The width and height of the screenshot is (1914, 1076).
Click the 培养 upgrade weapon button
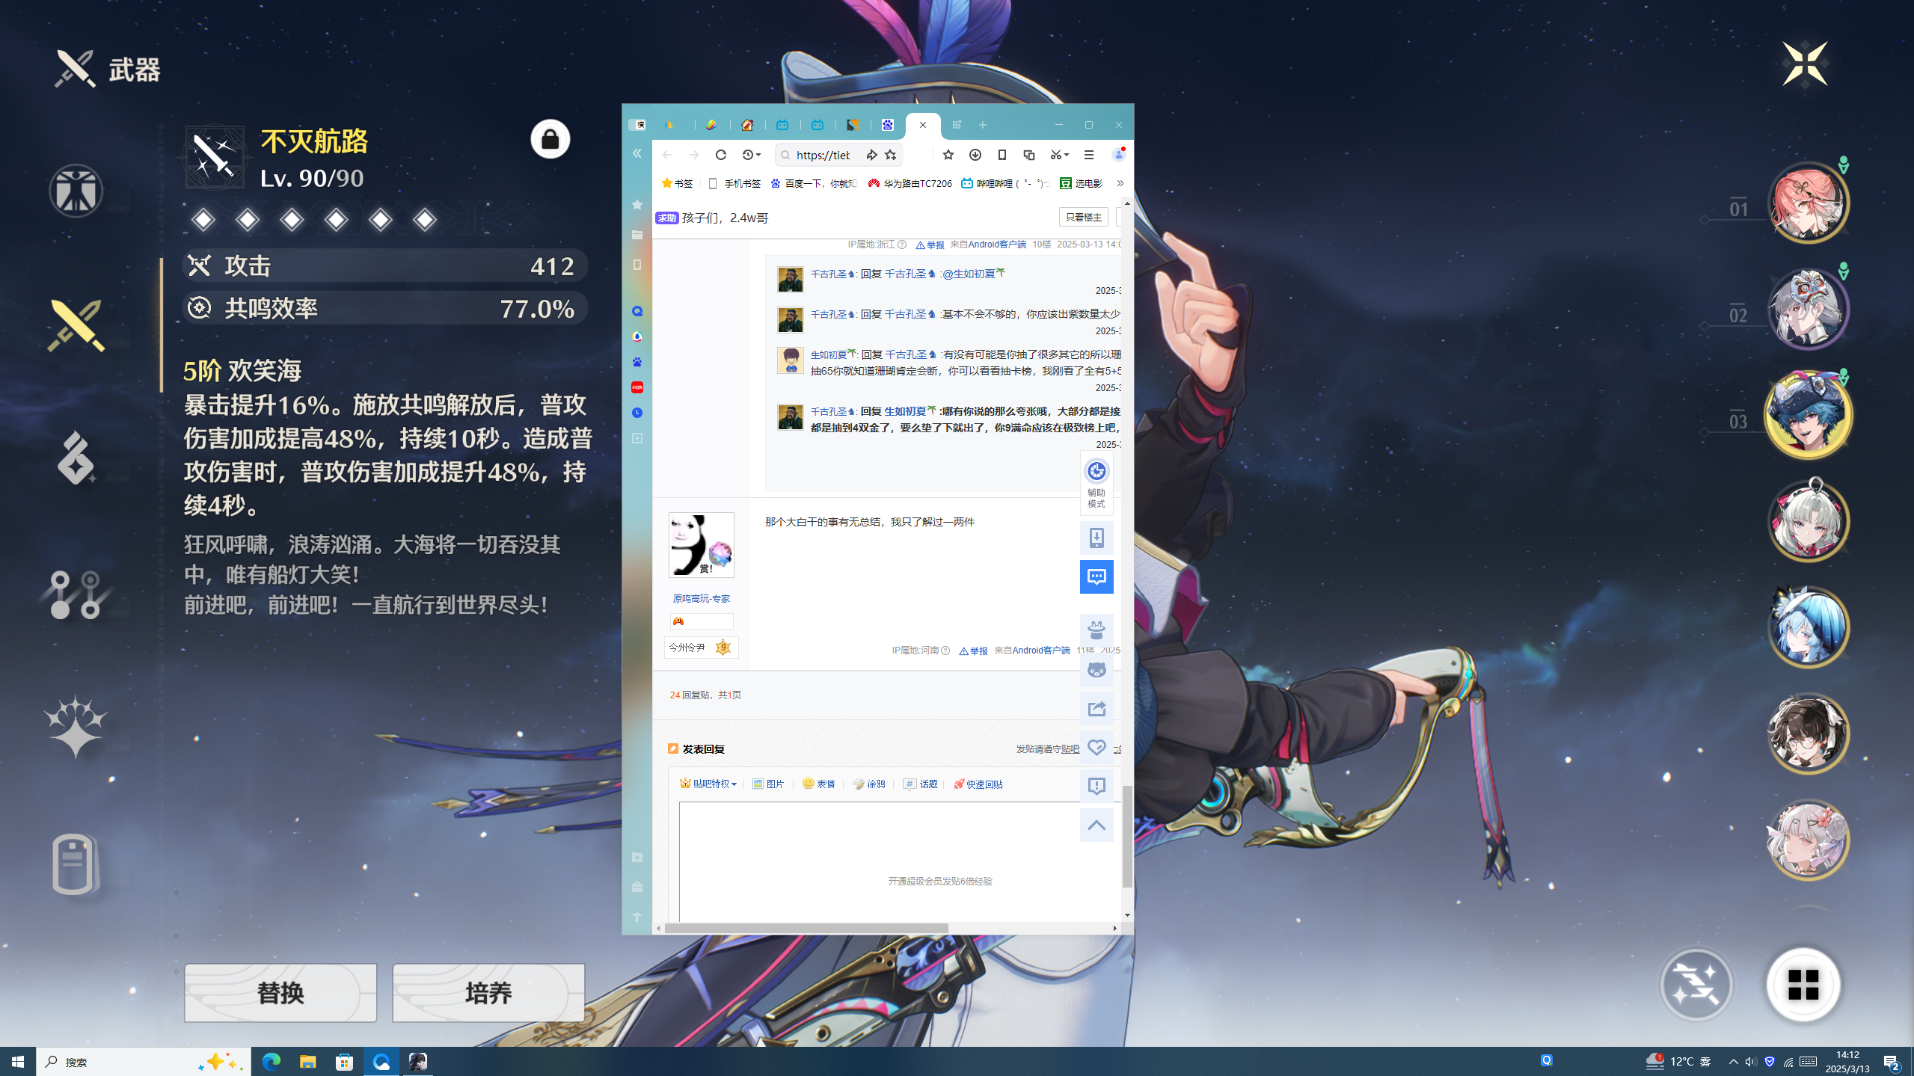click(x=488, y=992)
